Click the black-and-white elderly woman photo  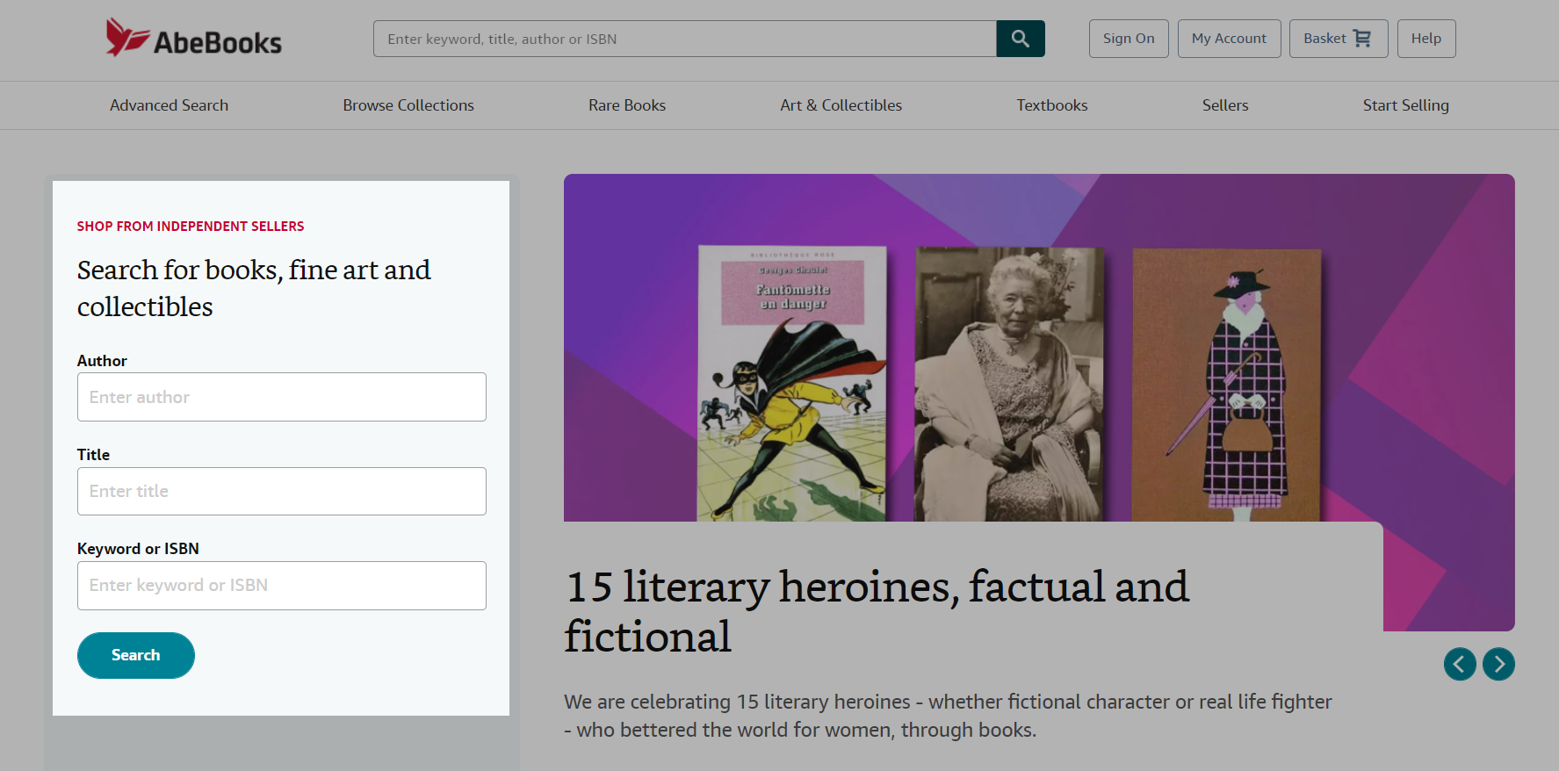[1008, 384]
